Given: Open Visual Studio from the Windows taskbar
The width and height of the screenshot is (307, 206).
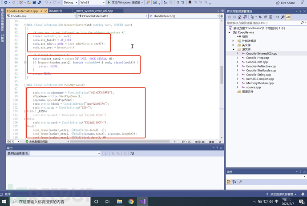Looking at the screenshot, I should 142,201.
